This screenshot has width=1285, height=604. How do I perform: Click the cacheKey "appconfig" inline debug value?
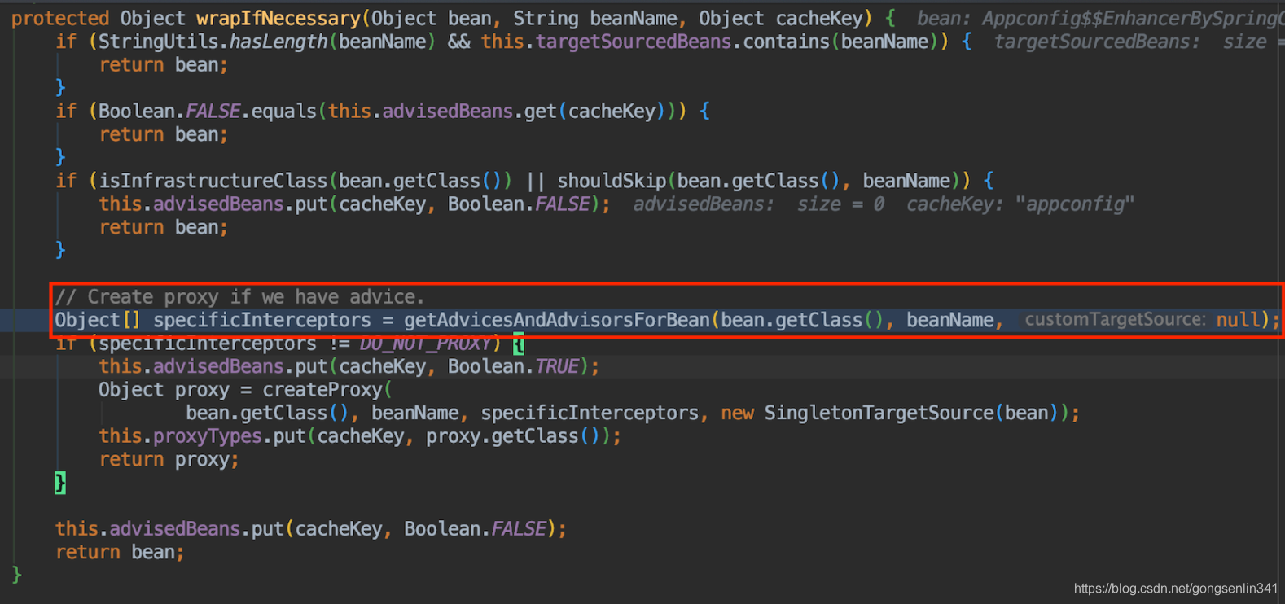[1020, 204]
